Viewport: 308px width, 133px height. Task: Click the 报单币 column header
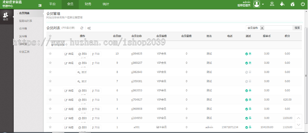pos(267,36)
